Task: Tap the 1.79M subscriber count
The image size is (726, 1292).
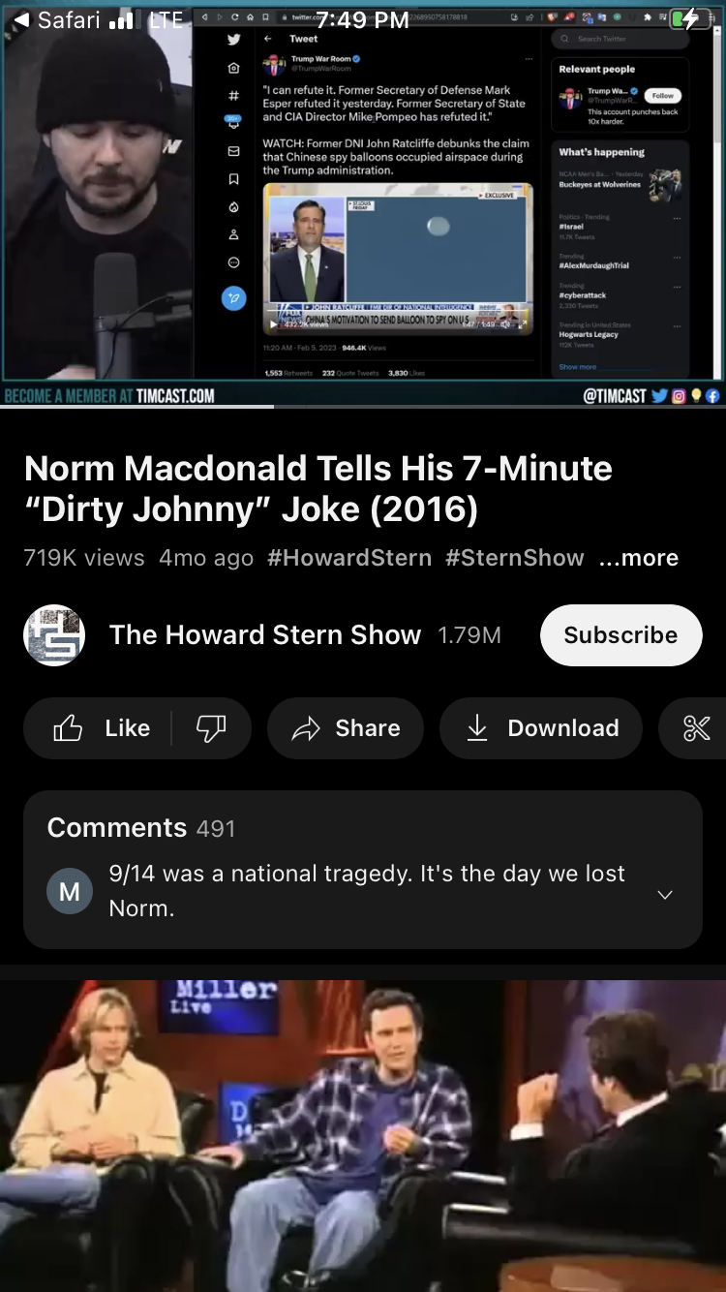Action: coord(469,635)
